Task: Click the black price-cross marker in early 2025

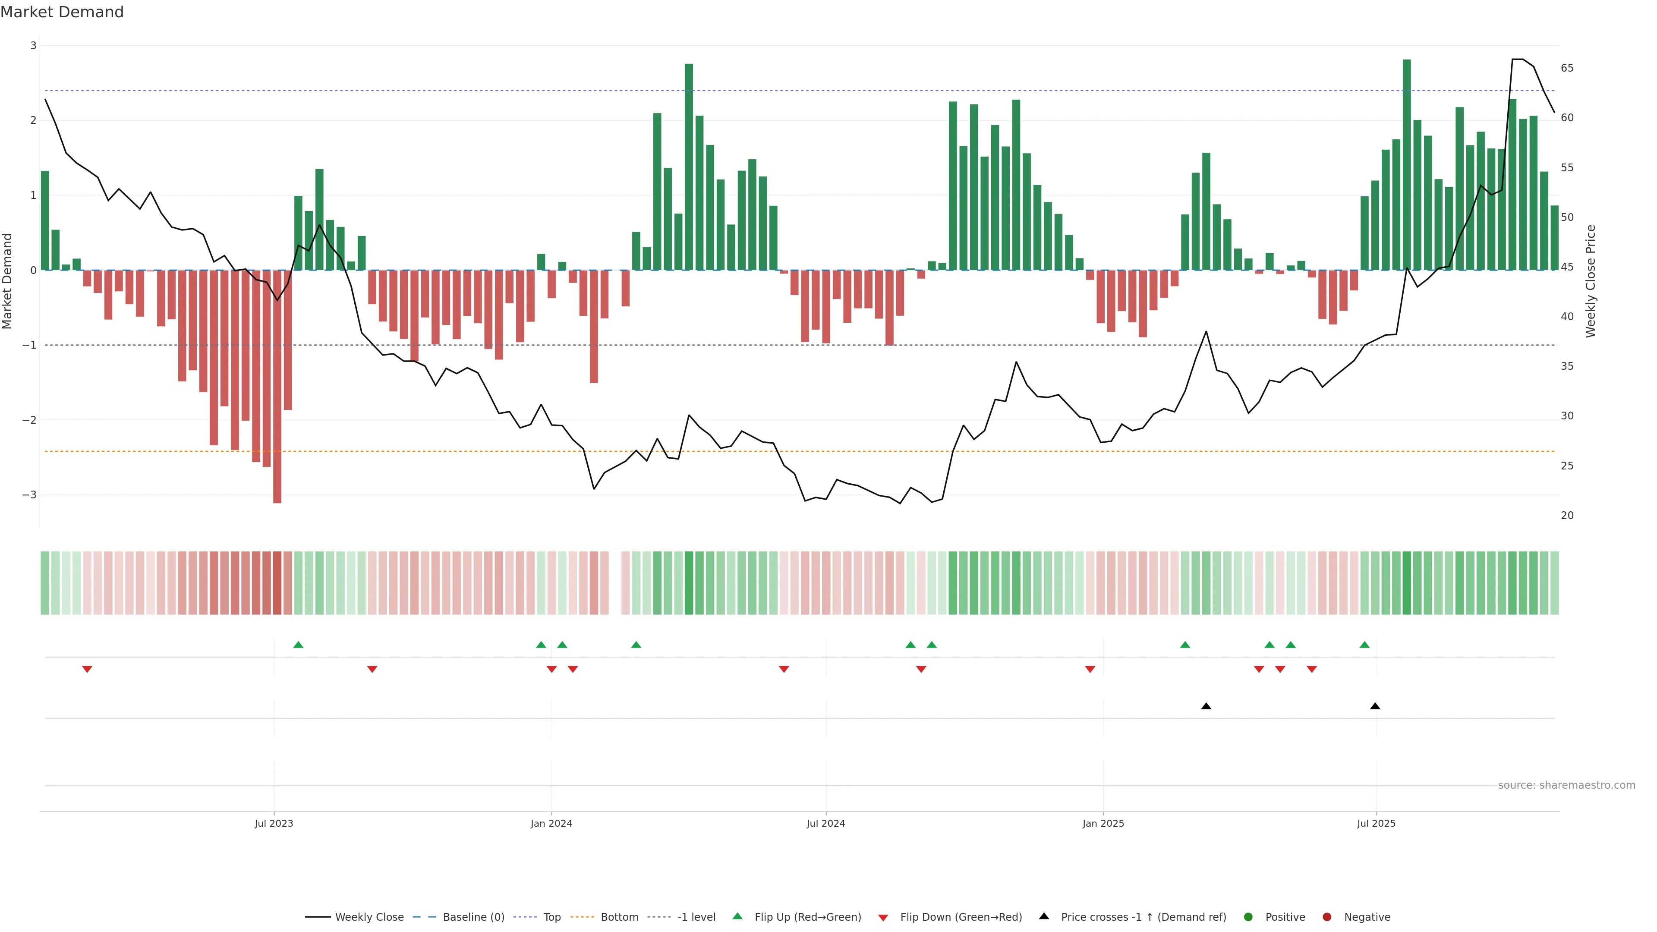Action: (1206, 706)
